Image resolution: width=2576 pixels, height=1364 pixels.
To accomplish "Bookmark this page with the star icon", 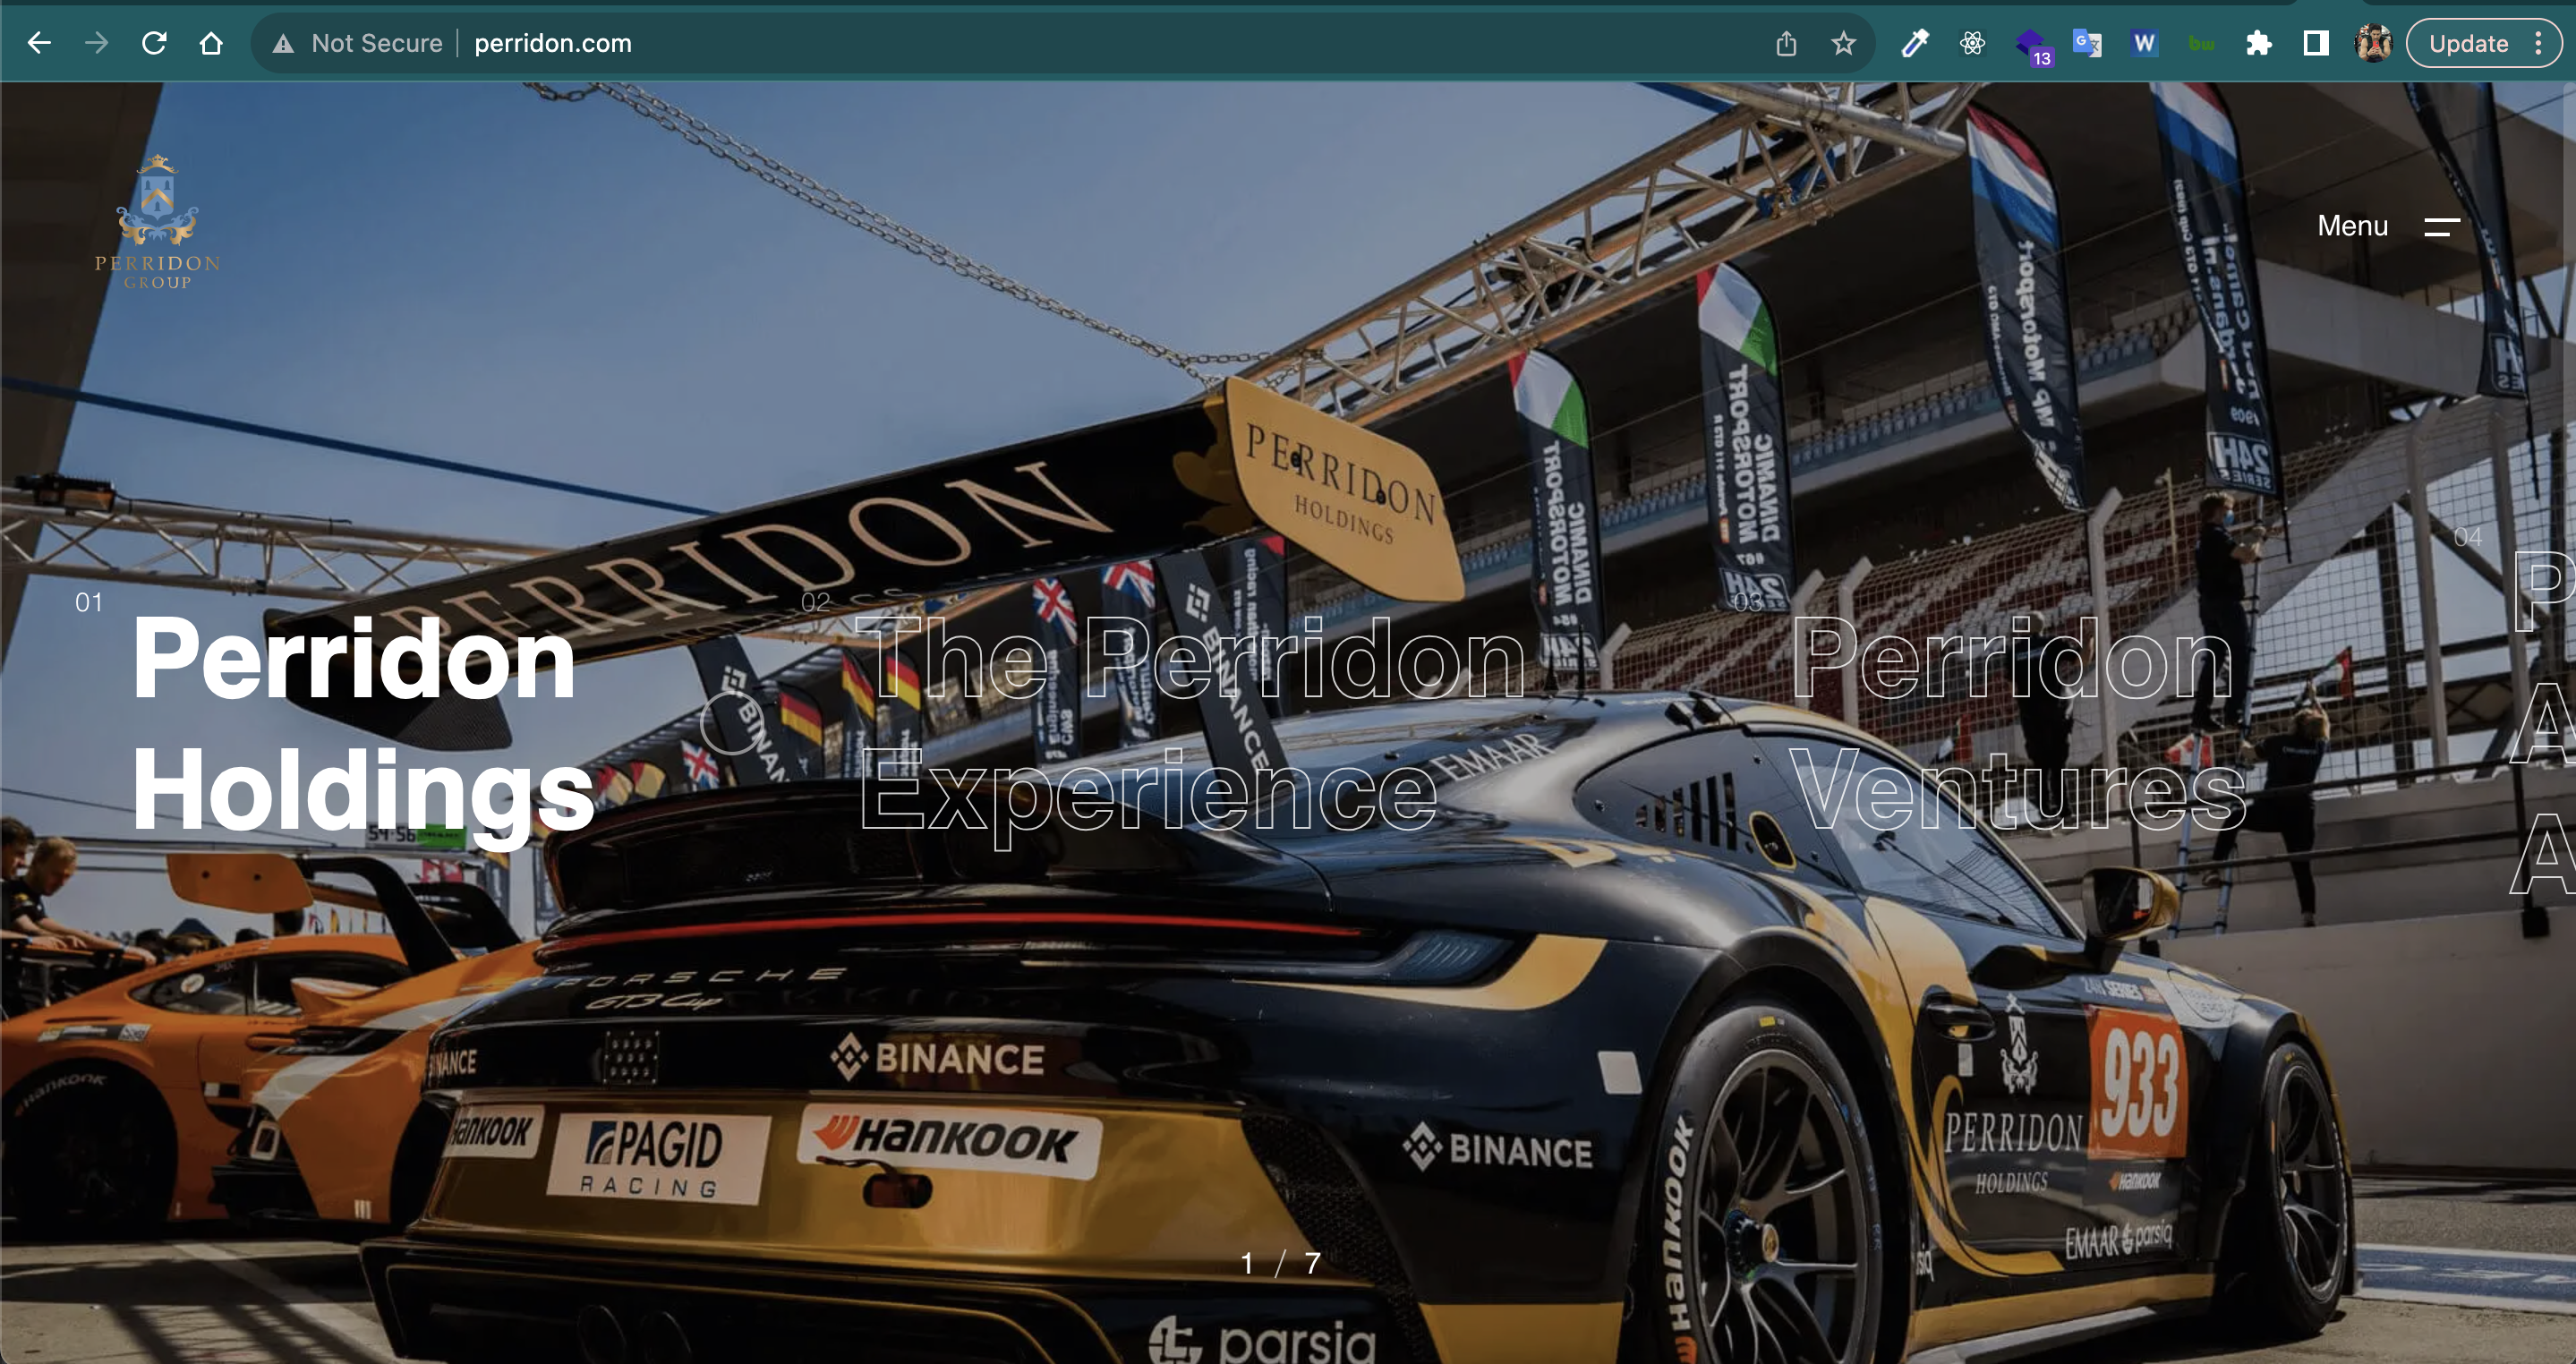I will click(1843, 43).
